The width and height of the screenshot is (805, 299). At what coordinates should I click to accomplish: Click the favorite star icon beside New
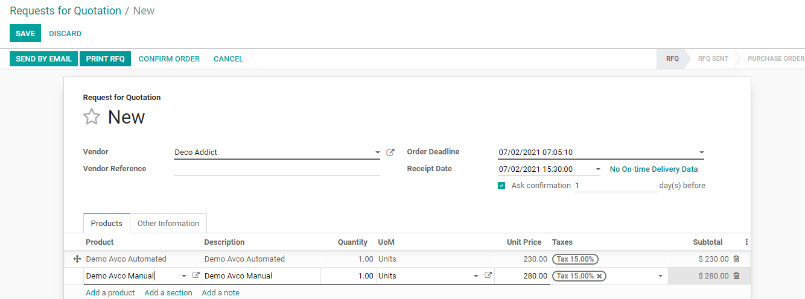92,116
